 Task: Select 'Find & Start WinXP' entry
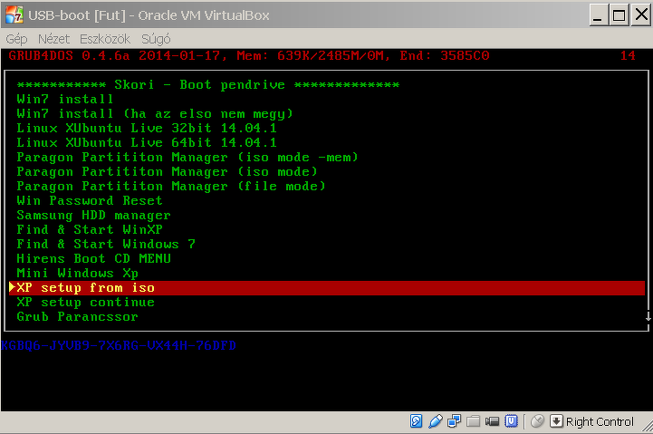point(90,229)
